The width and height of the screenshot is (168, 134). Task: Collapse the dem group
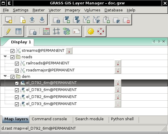(x=5, y=76)
